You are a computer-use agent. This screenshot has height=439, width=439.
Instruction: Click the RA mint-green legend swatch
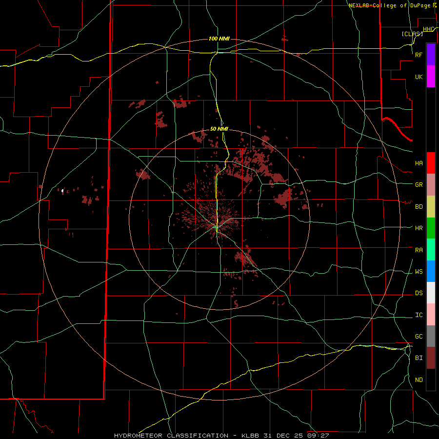pos(431,250)
